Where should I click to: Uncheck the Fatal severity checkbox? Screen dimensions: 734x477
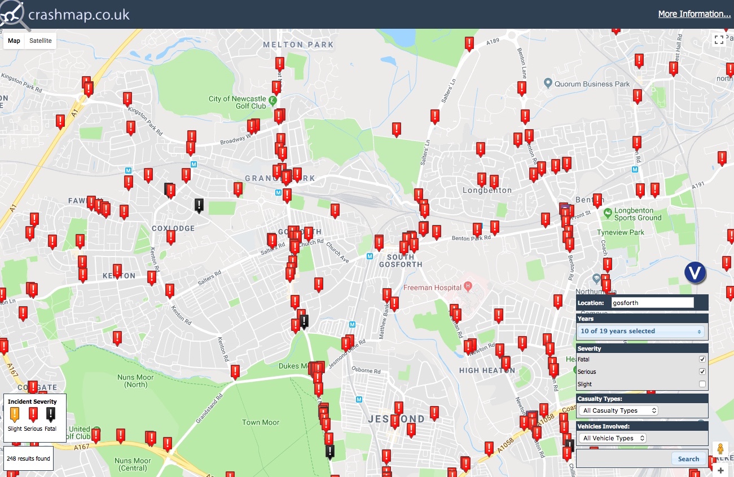[x=702, y=359]
